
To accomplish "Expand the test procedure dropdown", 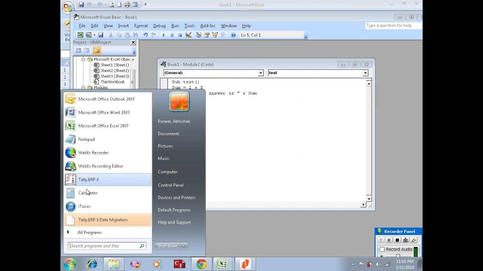I will [x=365, y=73].
